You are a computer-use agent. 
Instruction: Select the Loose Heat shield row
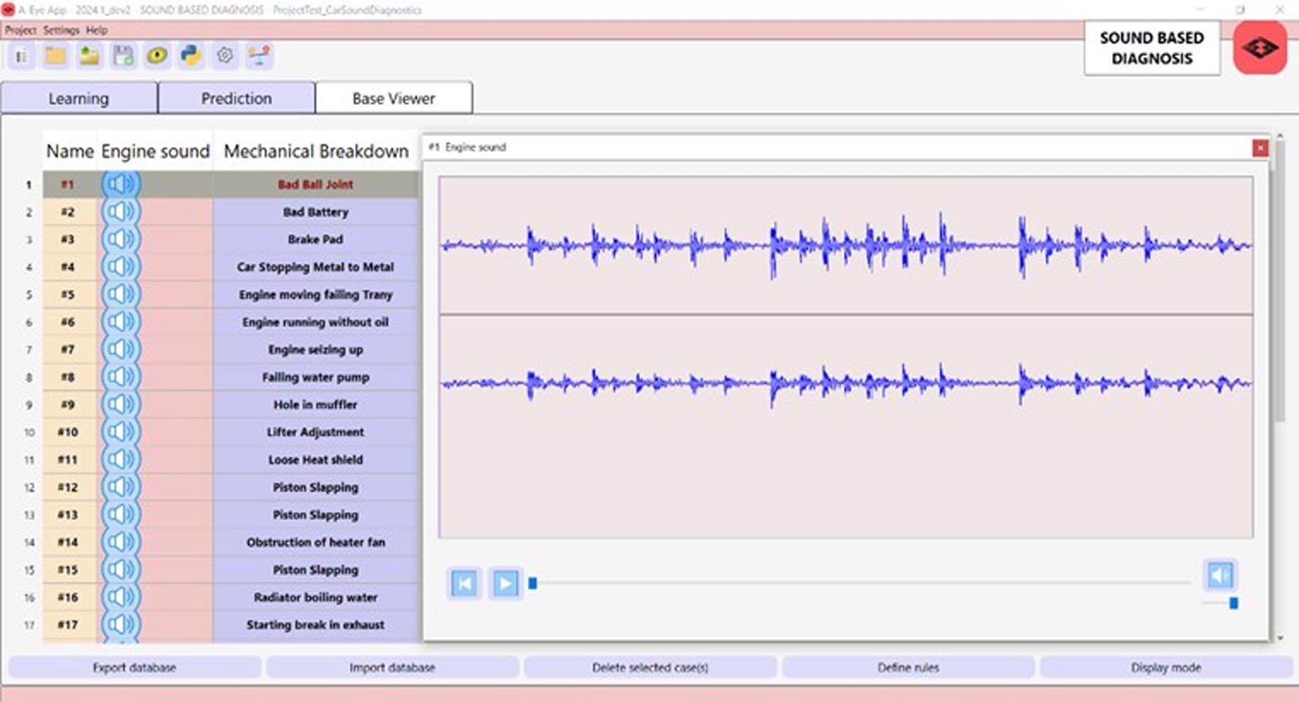(315, 459)
